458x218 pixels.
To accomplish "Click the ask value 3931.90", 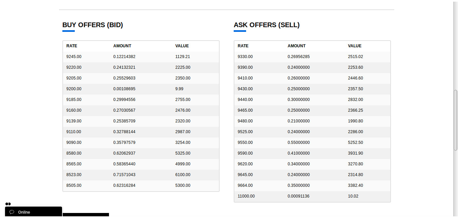I will [355, 153].
